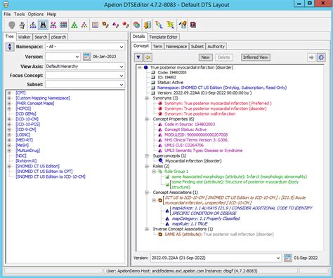Image resolution: width=333 pixels, height=278 pixels.
Task: Select the mapRule: 1.1 TRUE row
Action: (190, 224)
